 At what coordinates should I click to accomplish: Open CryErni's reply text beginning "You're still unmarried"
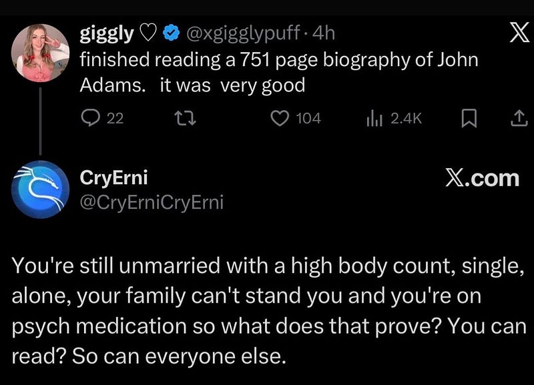tap(267, 310)
